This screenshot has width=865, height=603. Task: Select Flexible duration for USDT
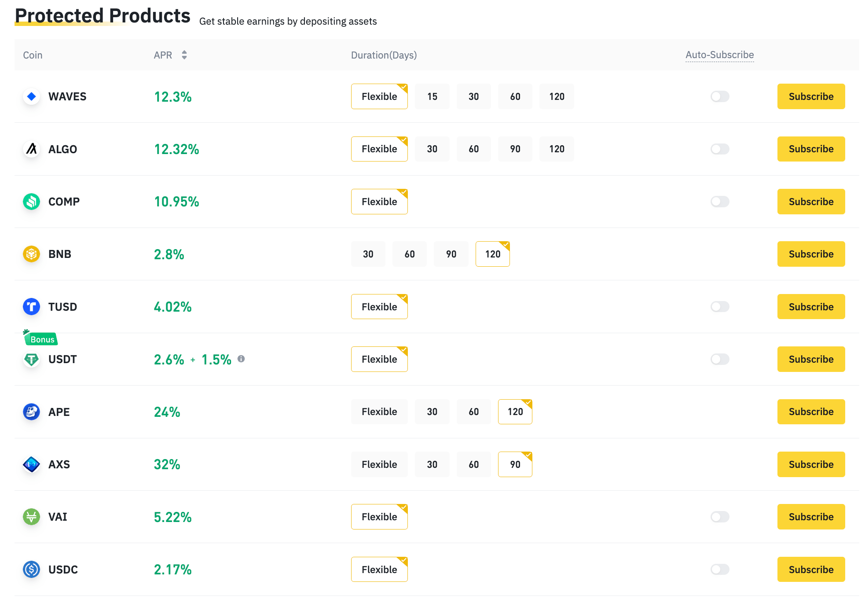pos(379,359)
